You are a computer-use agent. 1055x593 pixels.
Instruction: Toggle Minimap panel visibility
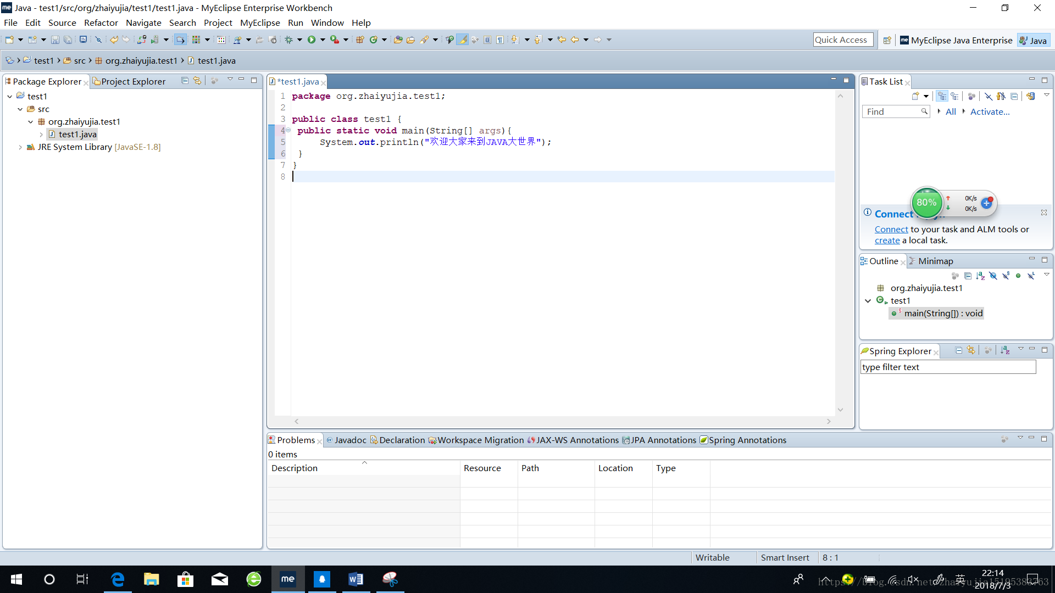point(935,261)
